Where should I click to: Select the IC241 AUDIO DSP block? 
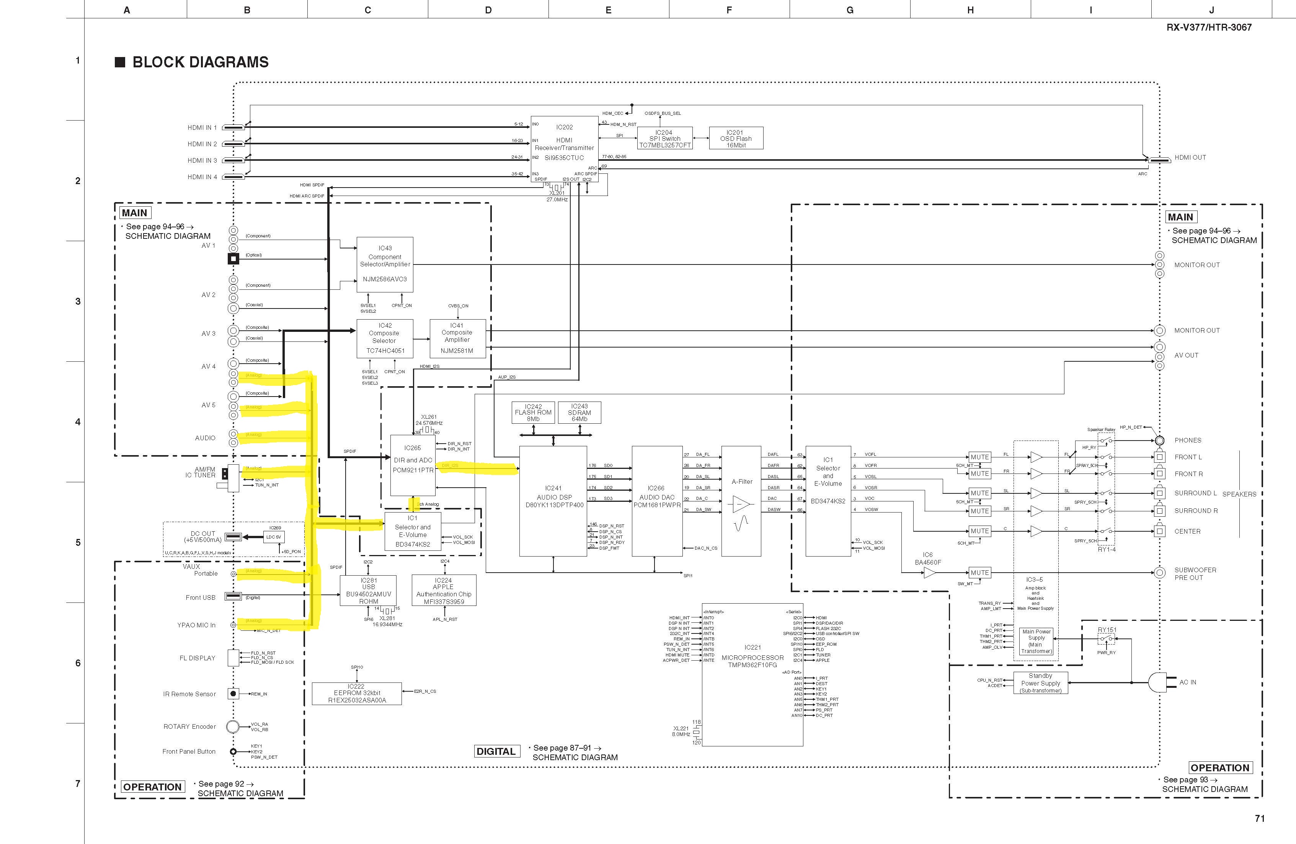point(553,501)
